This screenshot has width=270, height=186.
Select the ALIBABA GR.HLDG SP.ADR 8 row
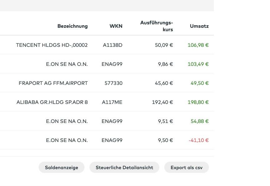[x=52, y=102]
